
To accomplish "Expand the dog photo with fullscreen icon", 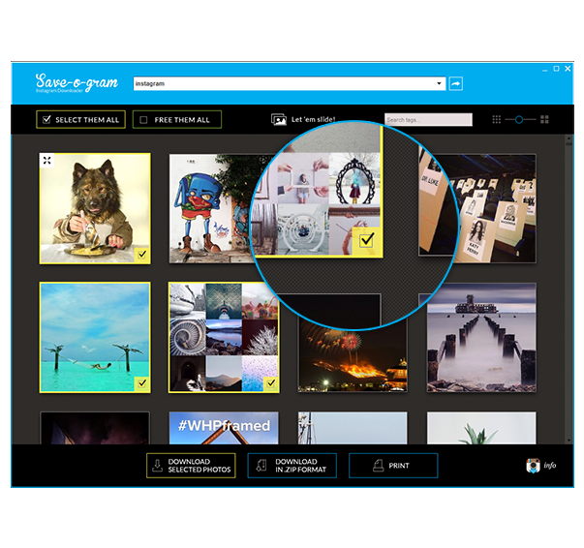I will [x=47, y=161].
